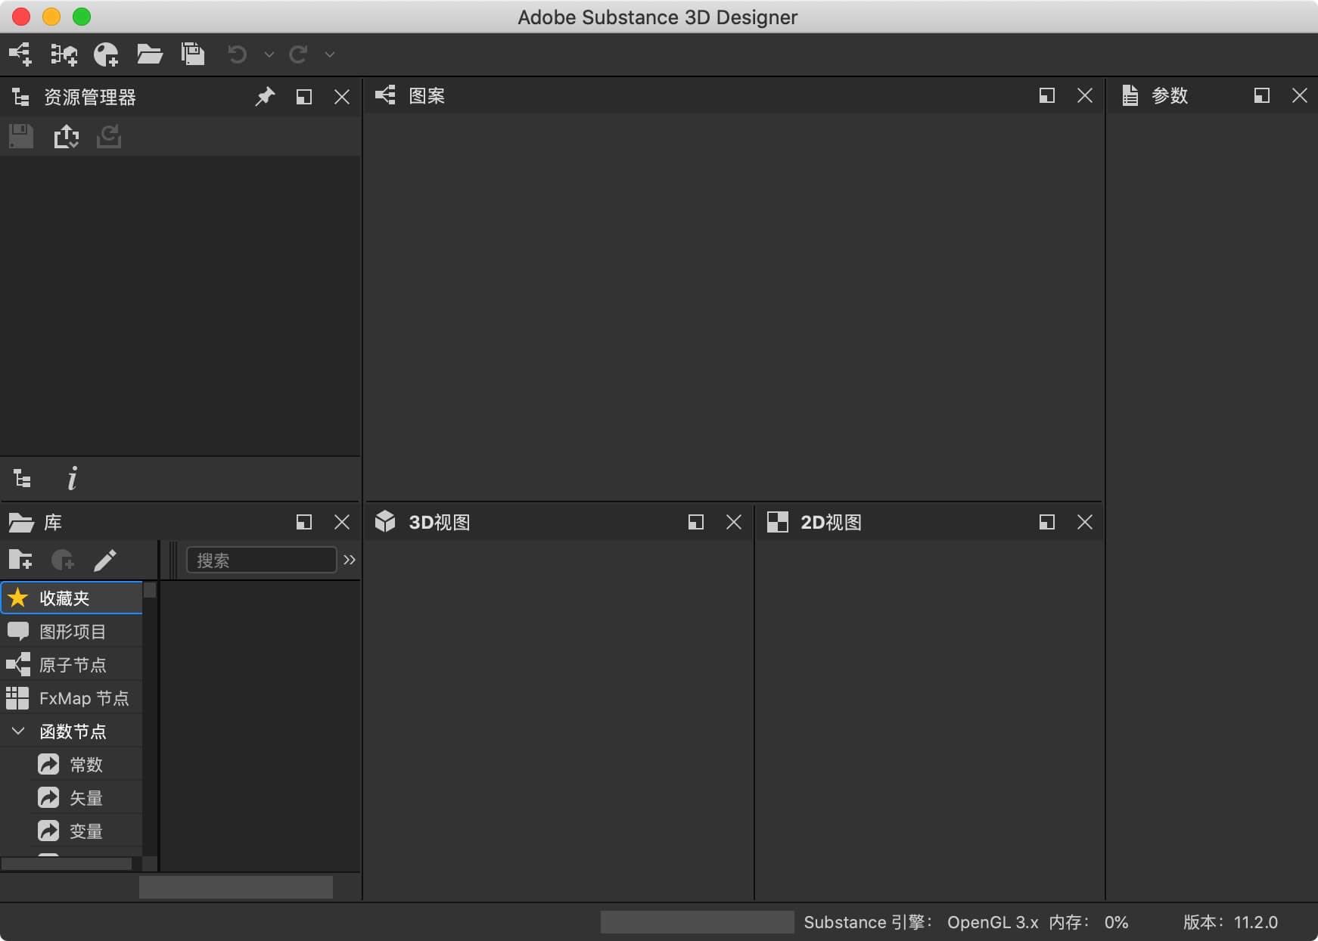The image size is (1318, 941).
Task: Click the folder icon beside 库 title
Action: click(x=21, y=522)
